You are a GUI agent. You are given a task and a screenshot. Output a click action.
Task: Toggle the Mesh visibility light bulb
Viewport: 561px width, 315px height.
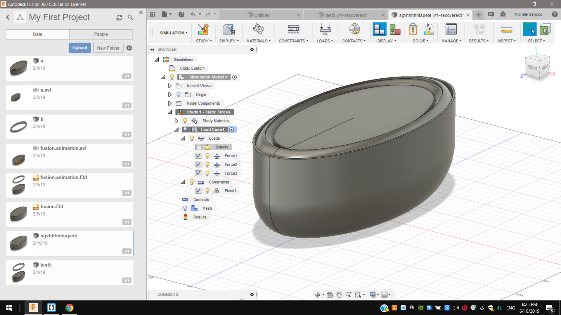click(x=185, y=208)
